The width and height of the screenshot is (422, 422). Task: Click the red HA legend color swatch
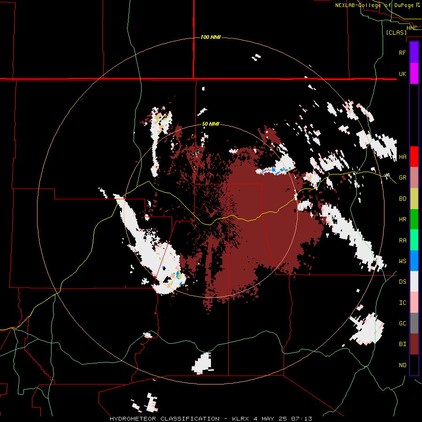[414, 157]
